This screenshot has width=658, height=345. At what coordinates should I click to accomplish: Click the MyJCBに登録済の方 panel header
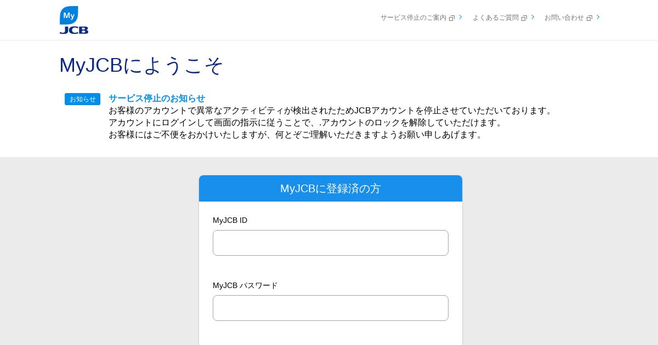[x=331, y=188]
